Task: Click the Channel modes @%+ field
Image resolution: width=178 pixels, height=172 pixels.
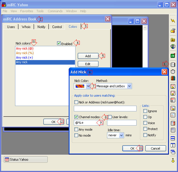Action: (x=89, y=123)
